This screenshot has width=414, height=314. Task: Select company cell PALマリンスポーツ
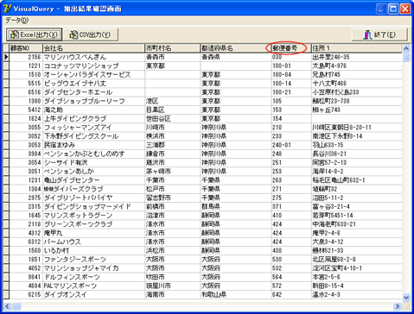point(93,286)
